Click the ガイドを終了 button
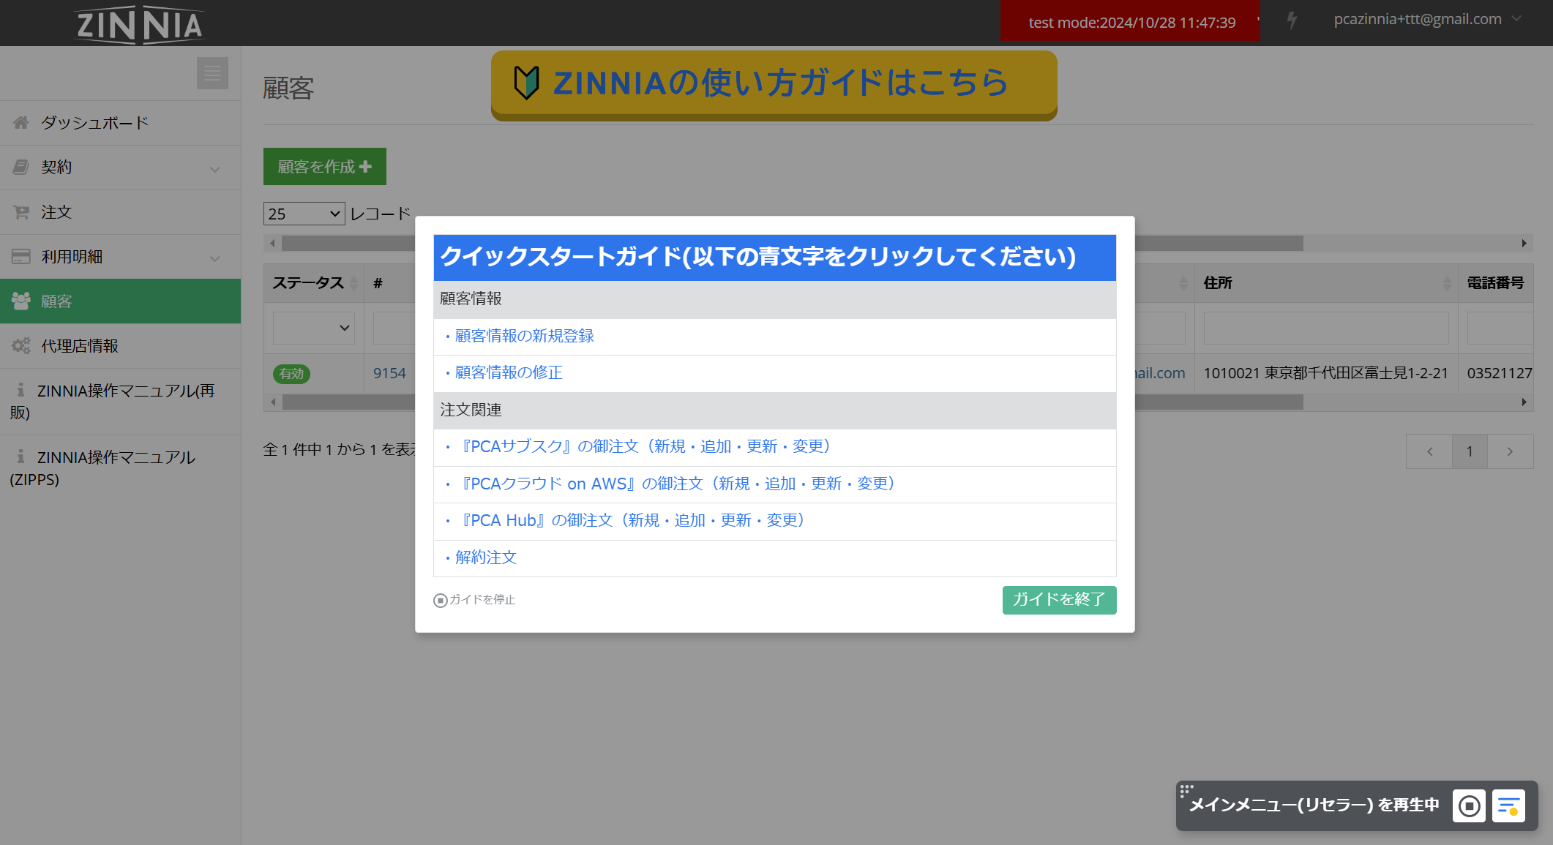This screenshot has width=1553, height=845. [x=1059, y=600]
